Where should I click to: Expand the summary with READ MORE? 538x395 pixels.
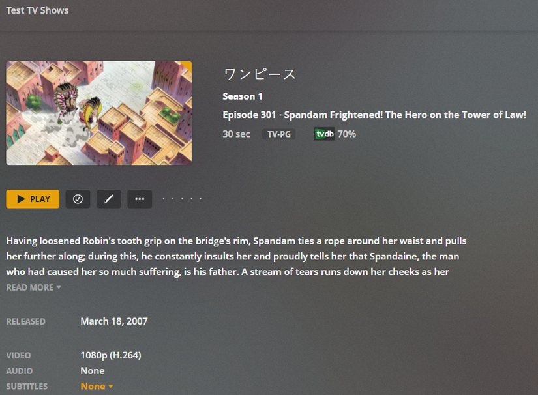34,287
